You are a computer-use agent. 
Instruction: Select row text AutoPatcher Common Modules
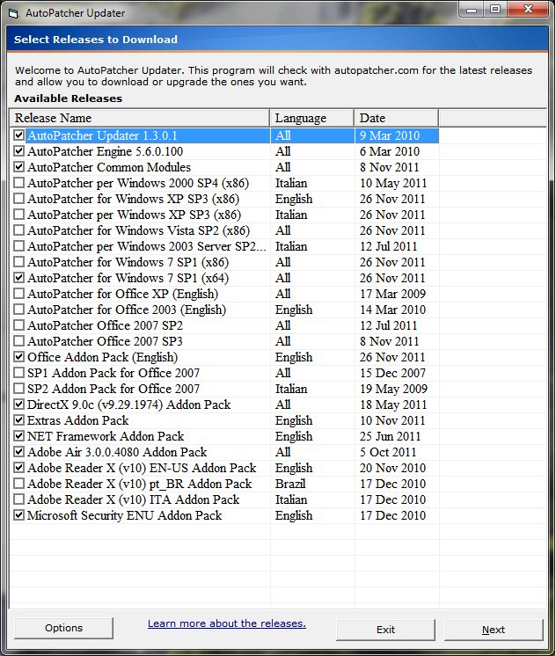pos(109,167)
